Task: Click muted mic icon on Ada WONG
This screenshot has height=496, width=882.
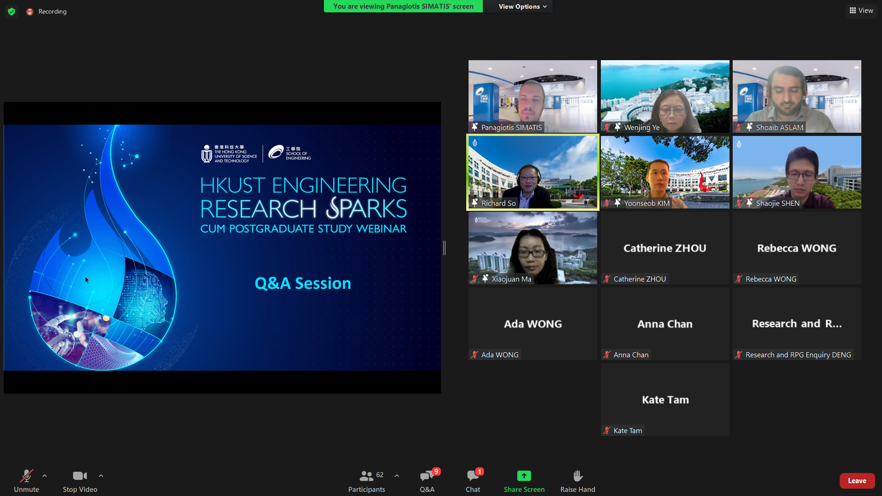Action: pyautogui.click(x=475, y=355)
